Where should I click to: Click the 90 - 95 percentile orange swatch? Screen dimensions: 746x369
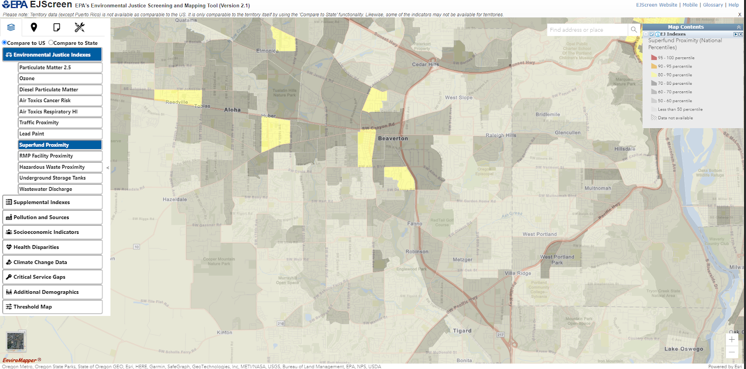654,66
